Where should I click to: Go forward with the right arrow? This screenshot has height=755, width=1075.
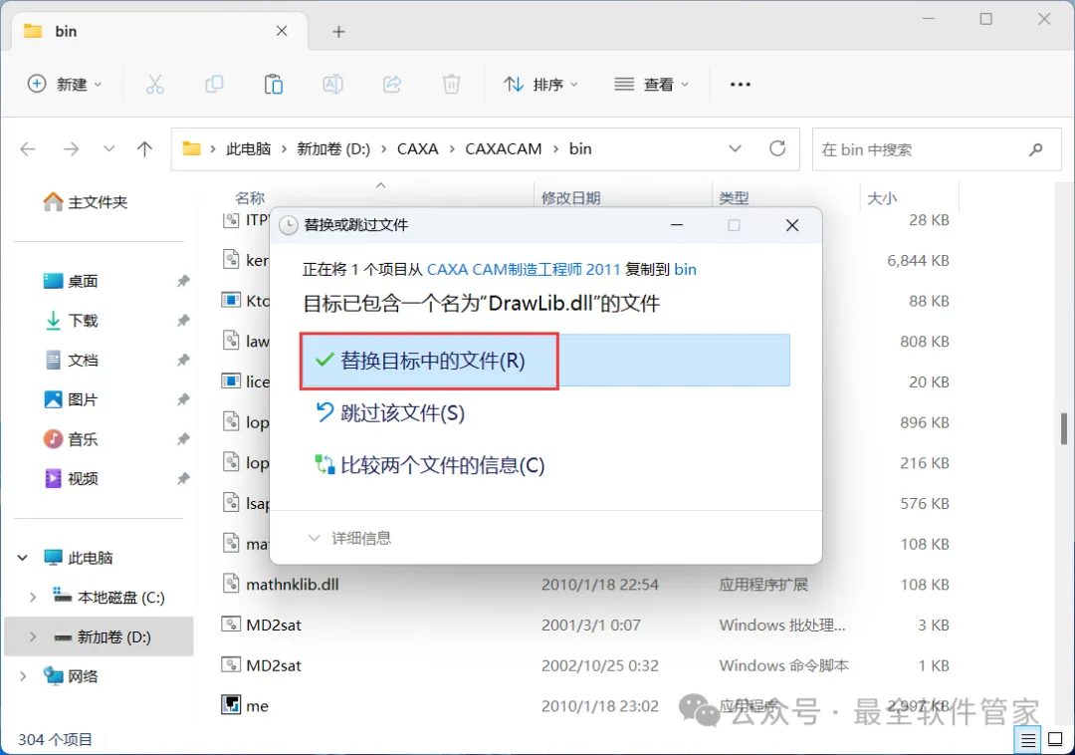click(71, 148)
